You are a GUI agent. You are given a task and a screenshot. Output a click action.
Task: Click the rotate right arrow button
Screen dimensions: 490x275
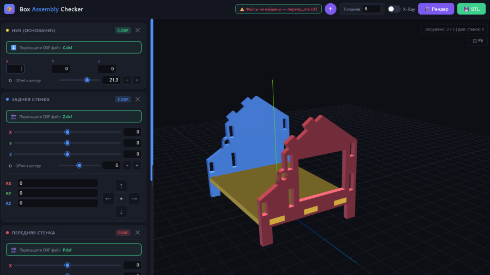tap(134, 198)
